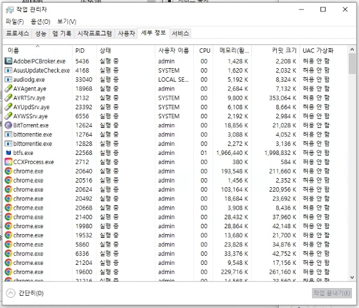The image size is (359, 308).
Task: Click the AYAgent.aye pill icon
Action: point(8,89)
